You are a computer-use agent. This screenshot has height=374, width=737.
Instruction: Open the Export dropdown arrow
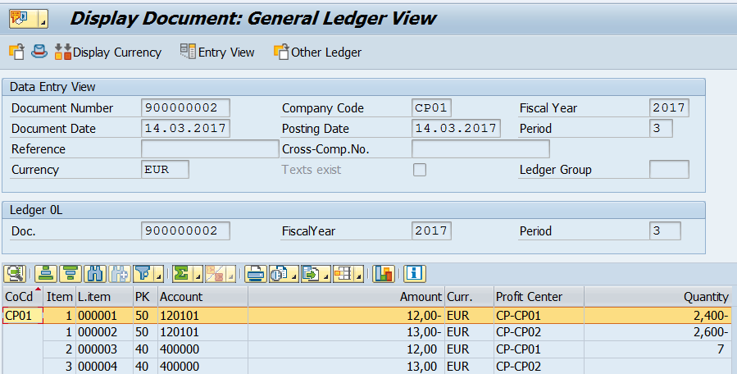click(x=326, y=273)
